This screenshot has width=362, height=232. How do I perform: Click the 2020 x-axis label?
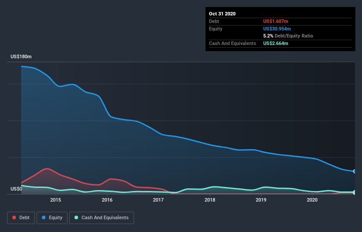pyautogui.click(x=312, y=200)
